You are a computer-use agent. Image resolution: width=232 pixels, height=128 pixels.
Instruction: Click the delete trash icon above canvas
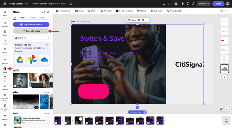click(x=143, y=20)
